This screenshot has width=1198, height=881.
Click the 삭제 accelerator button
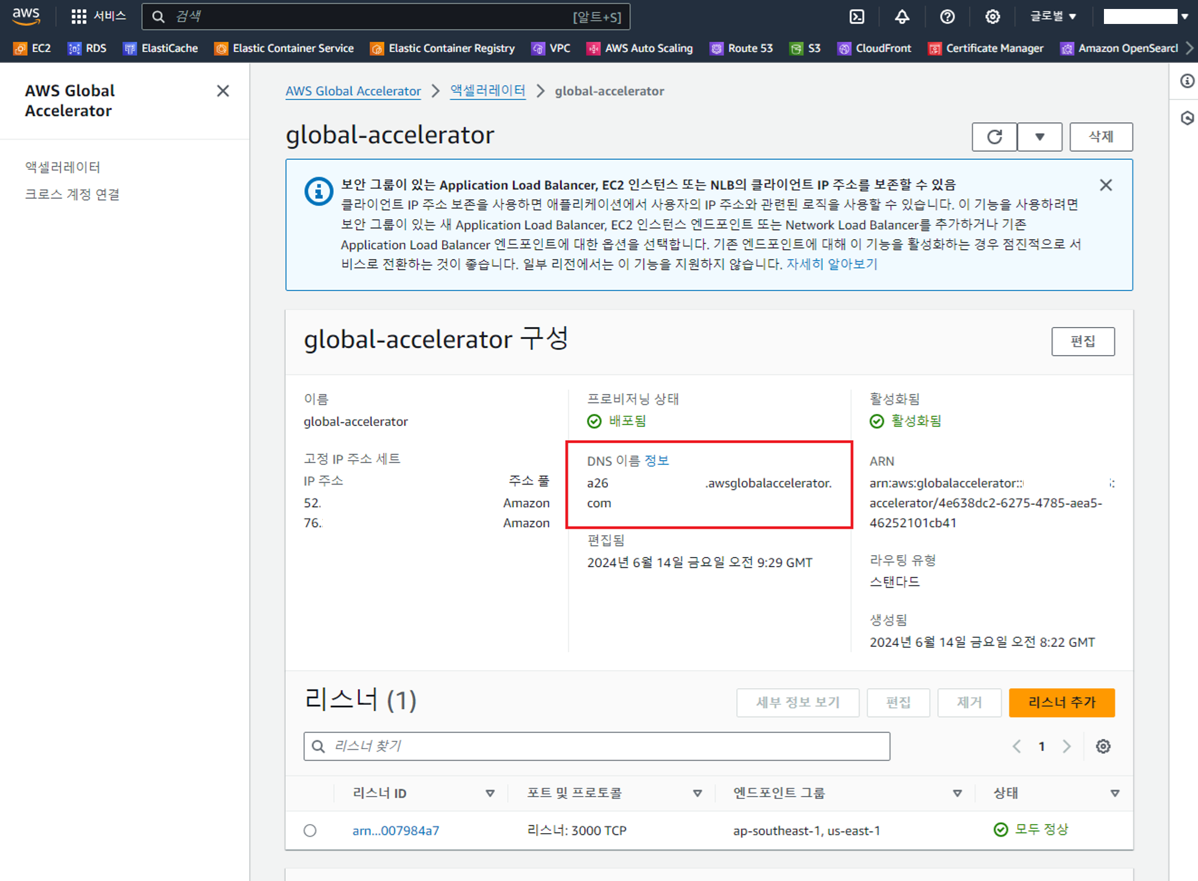[x=1100, y=137]
